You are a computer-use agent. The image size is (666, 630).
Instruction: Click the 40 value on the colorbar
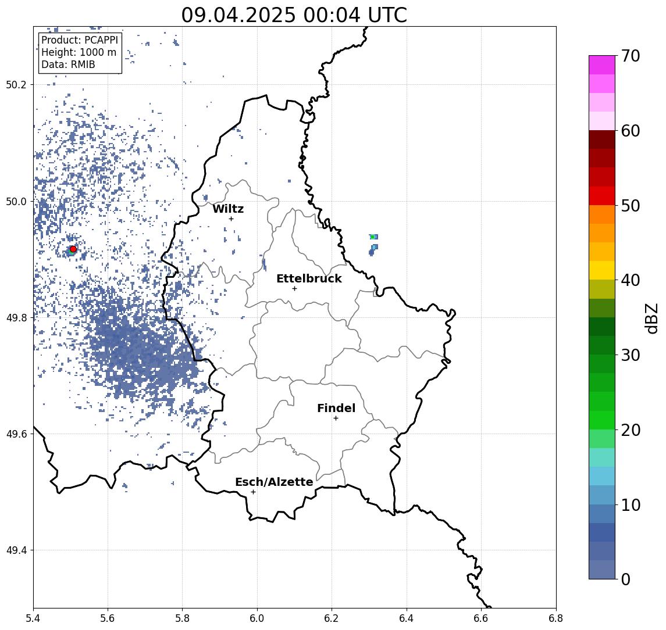(x=631, y=280)
